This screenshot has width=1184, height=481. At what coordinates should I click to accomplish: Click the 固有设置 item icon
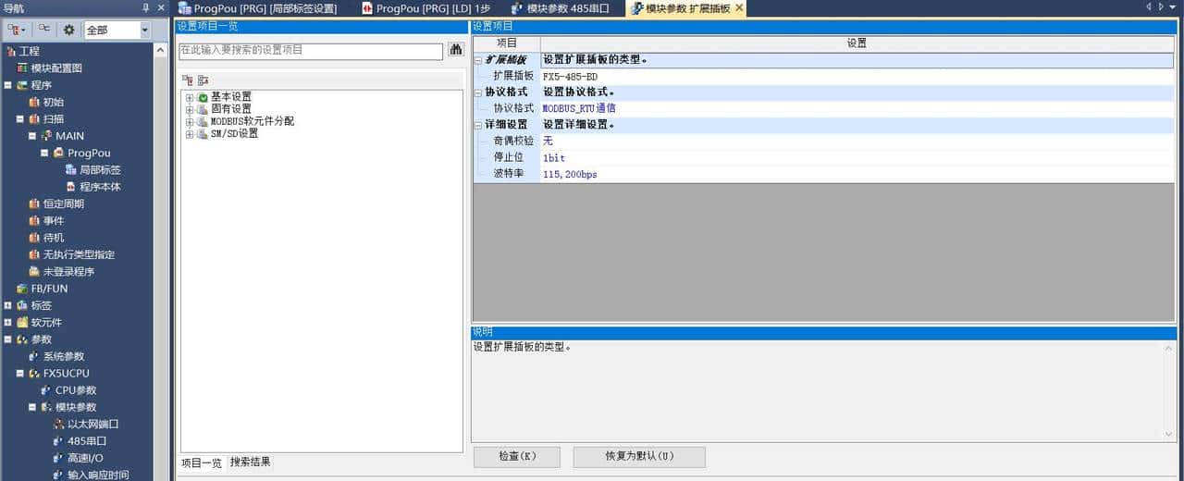[203, 109]
